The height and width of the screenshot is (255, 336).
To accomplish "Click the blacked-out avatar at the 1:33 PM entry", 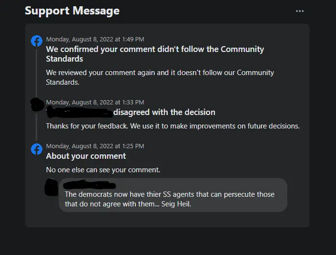I will tap(37, 105).
